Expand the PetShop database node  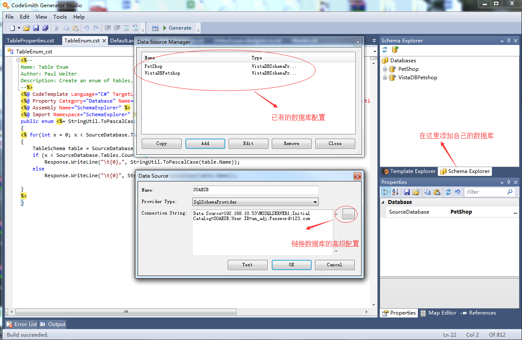pyautogui.click(x=385, y=69)
